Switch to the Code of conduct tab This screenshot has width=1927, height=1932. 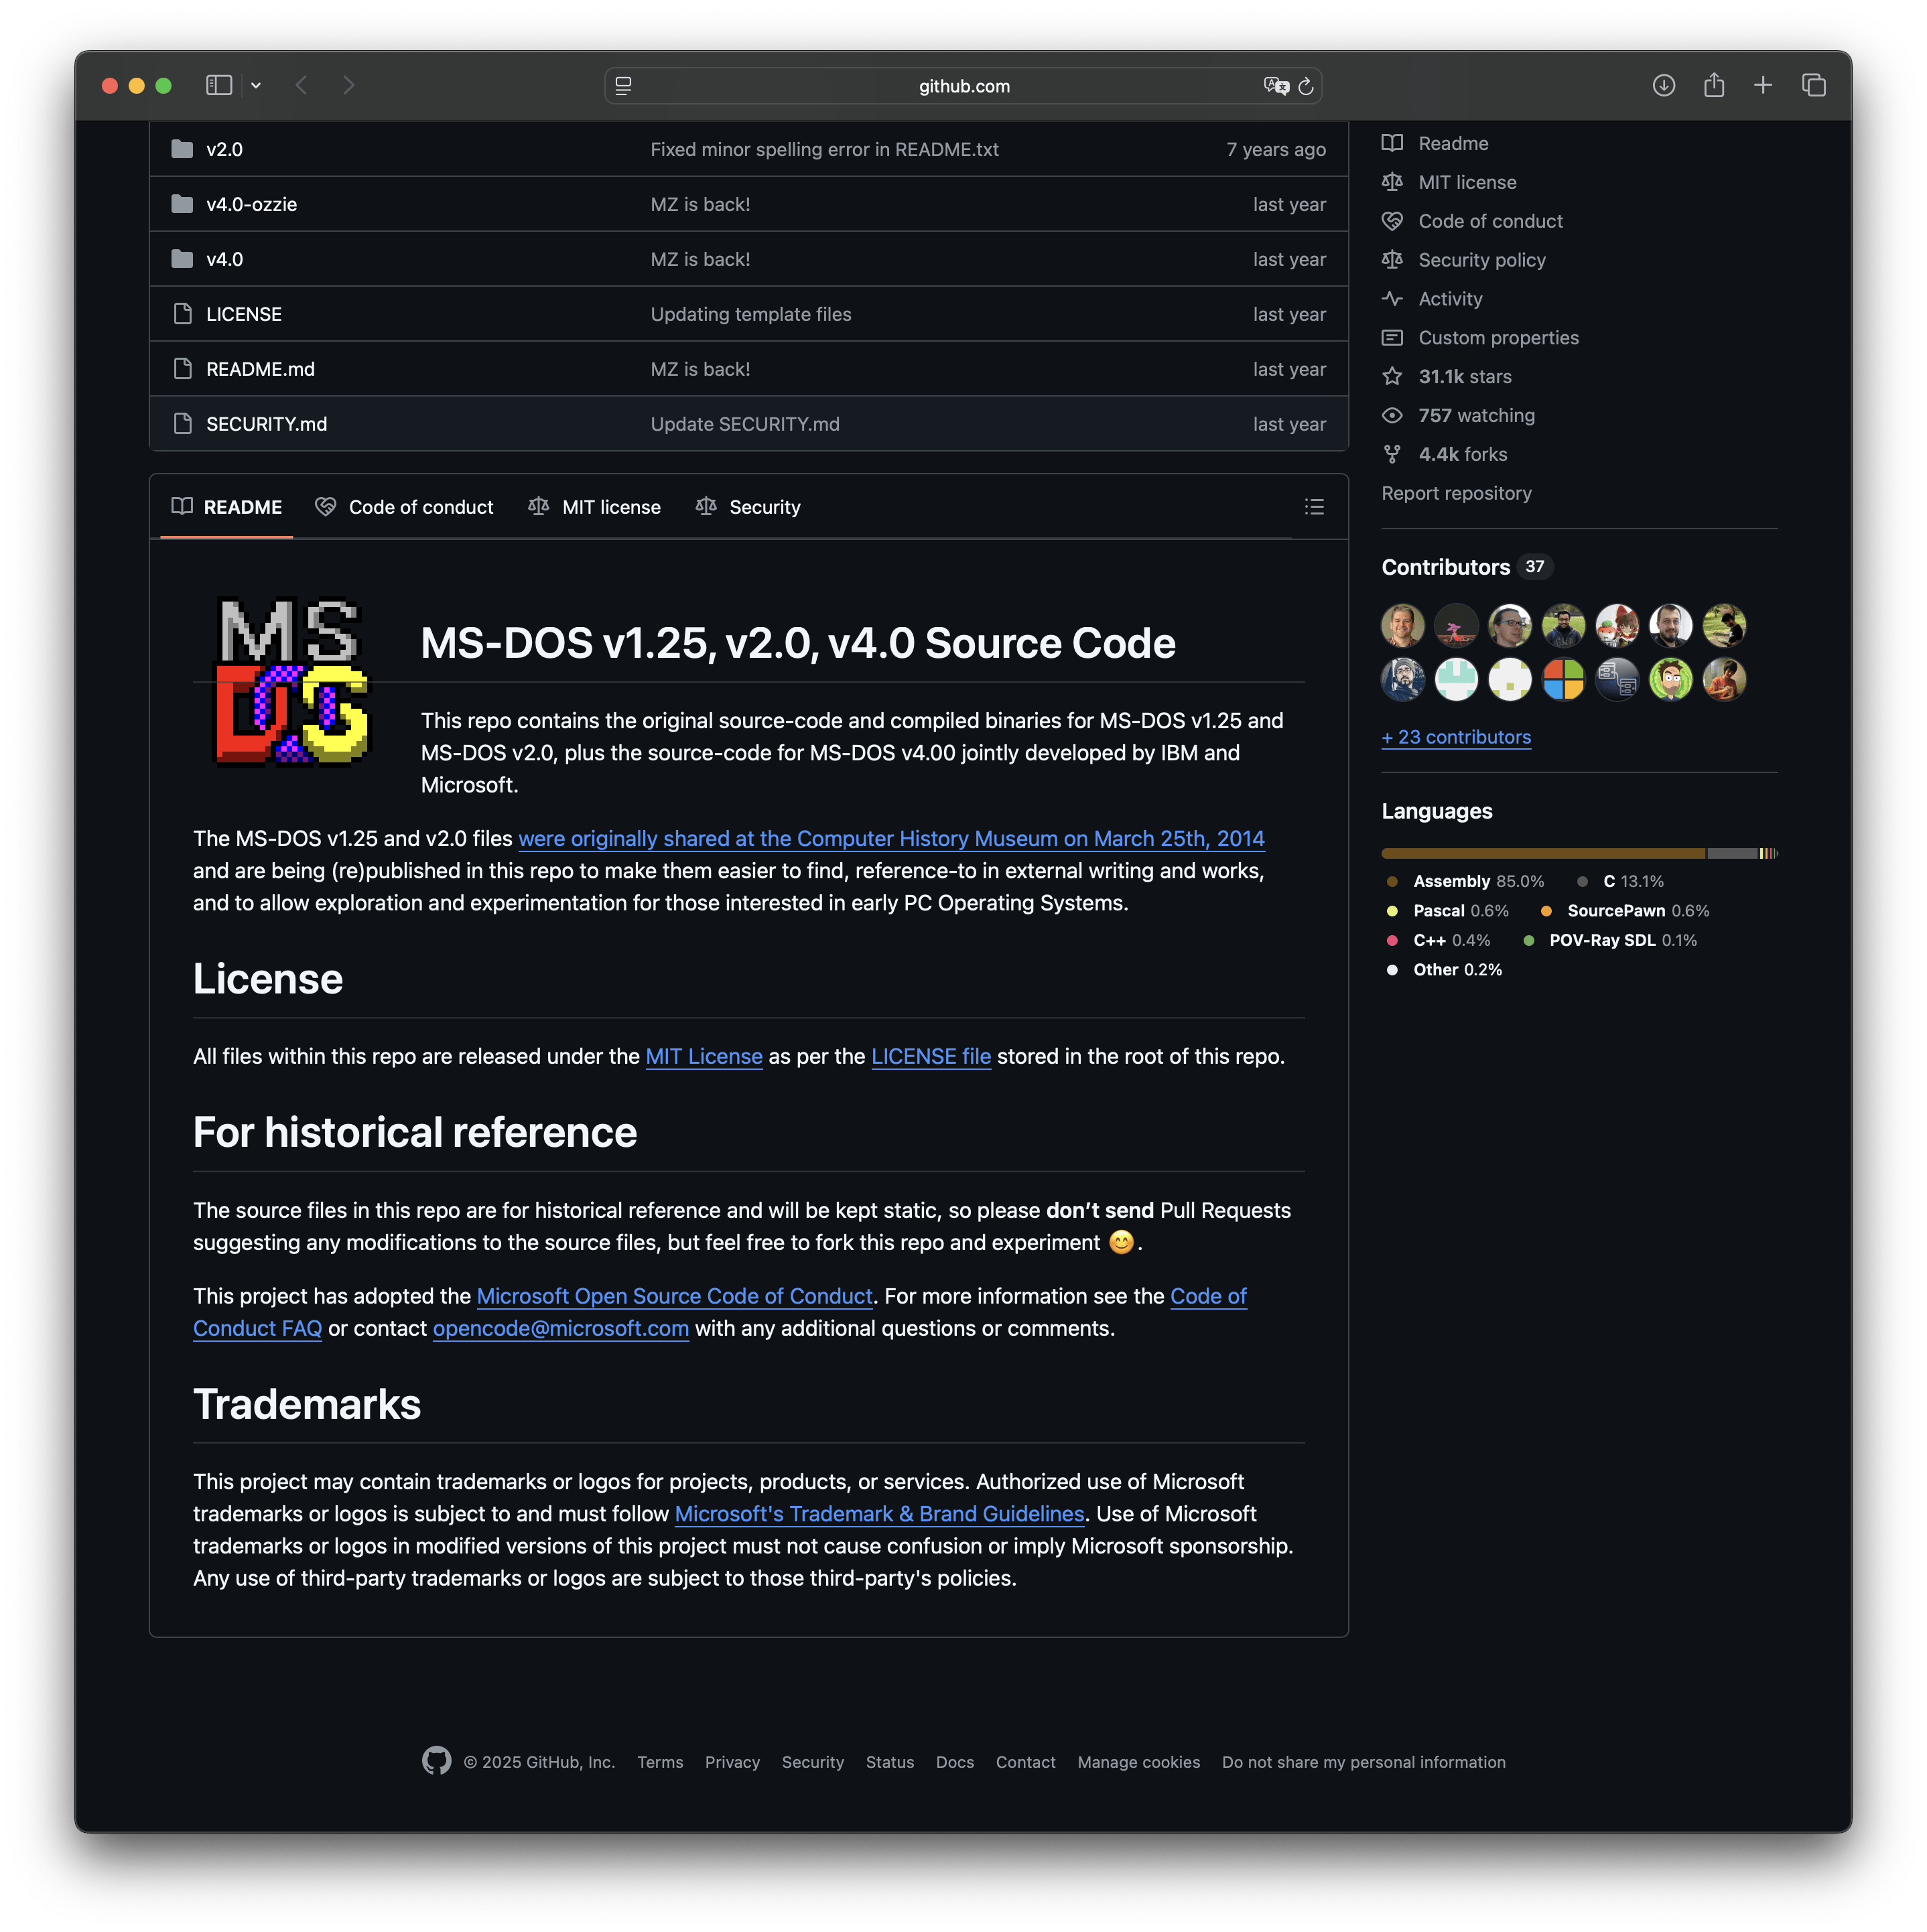pyautogui.click(x=404, y=508)
